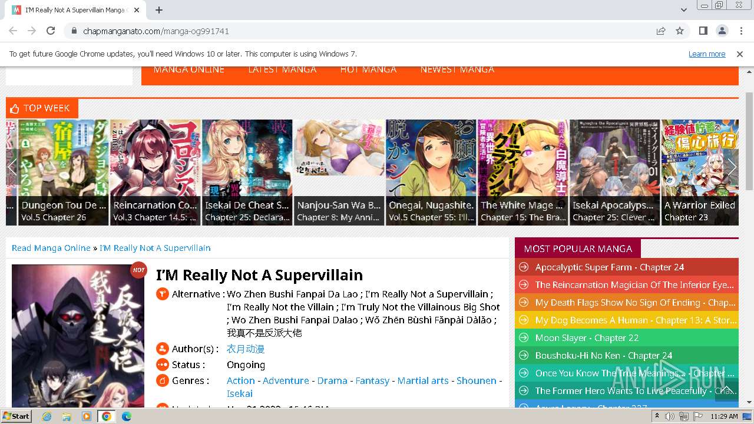Select the Shounen genre link

point(477,380)
